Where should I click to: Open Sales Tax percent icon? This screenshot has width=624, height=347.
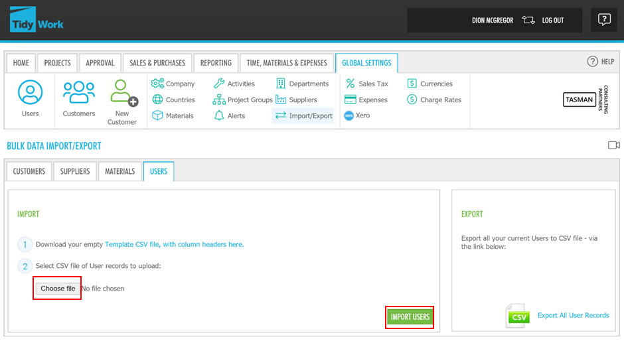(351, 84)
